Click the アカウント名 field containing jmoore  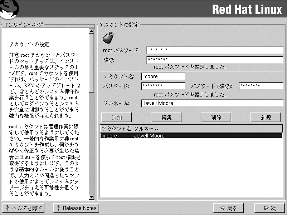coord(163,76)
